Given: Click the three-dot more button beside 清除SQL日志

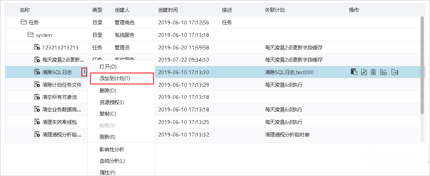Looking at the screenshot, I should [84, 72].
